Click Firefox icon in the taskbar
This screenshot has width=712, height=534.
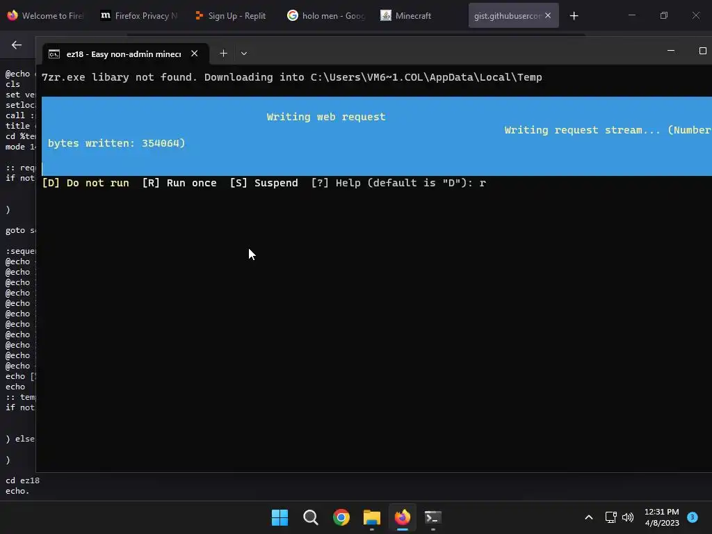click(x=403, y=517)
